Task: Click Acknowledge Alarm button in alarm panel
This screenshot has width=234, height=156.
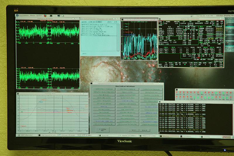Action: 102,130
